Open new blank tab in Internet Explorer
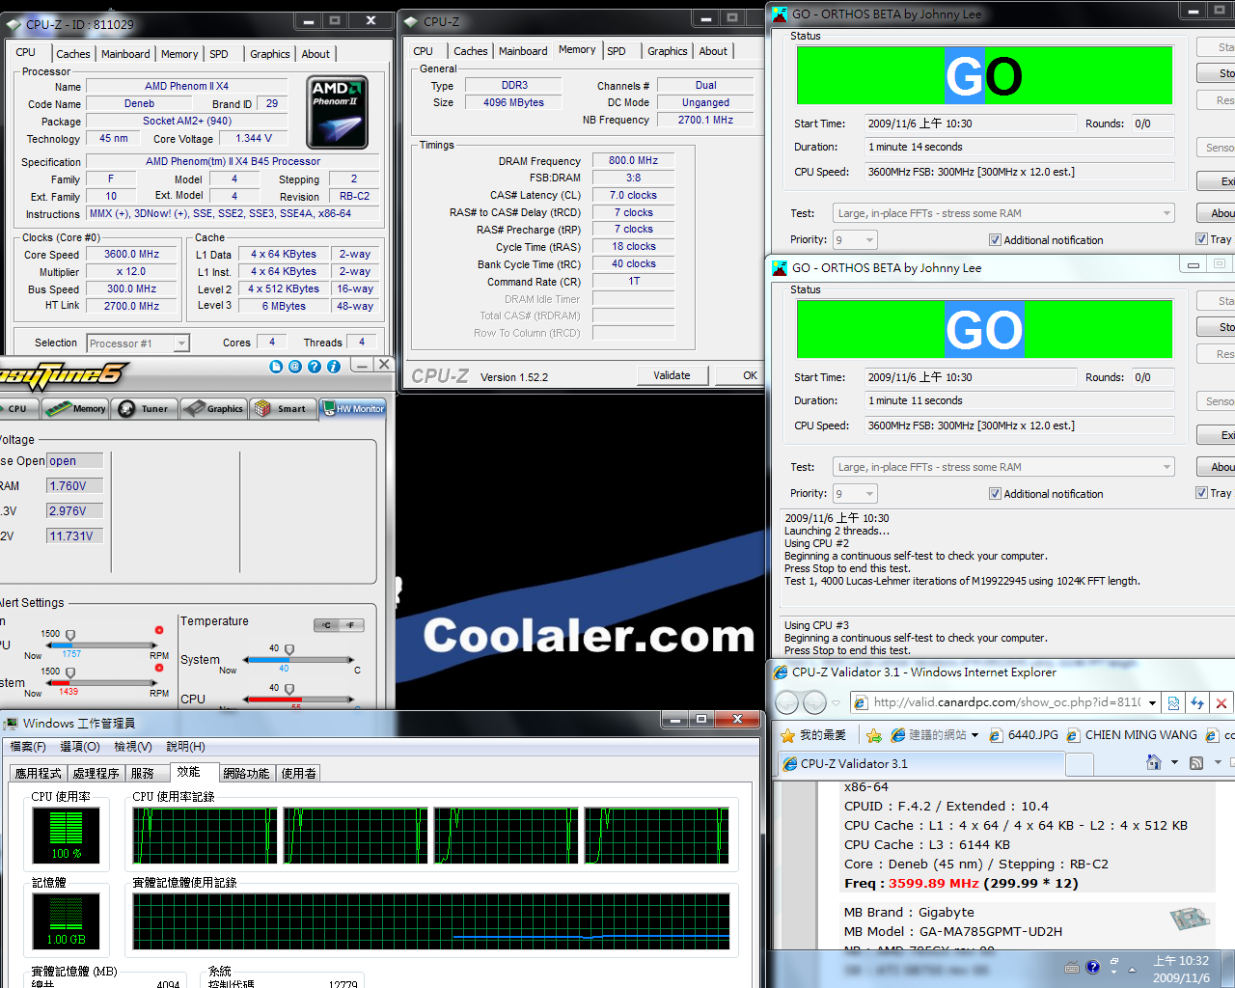Viewport: 1235px width, 988px height. (x=1080, y=764)
